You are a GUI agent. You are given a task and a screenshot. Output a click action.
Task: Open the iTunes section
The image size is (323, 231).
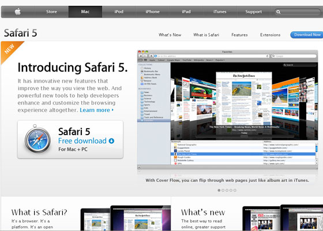220,12
